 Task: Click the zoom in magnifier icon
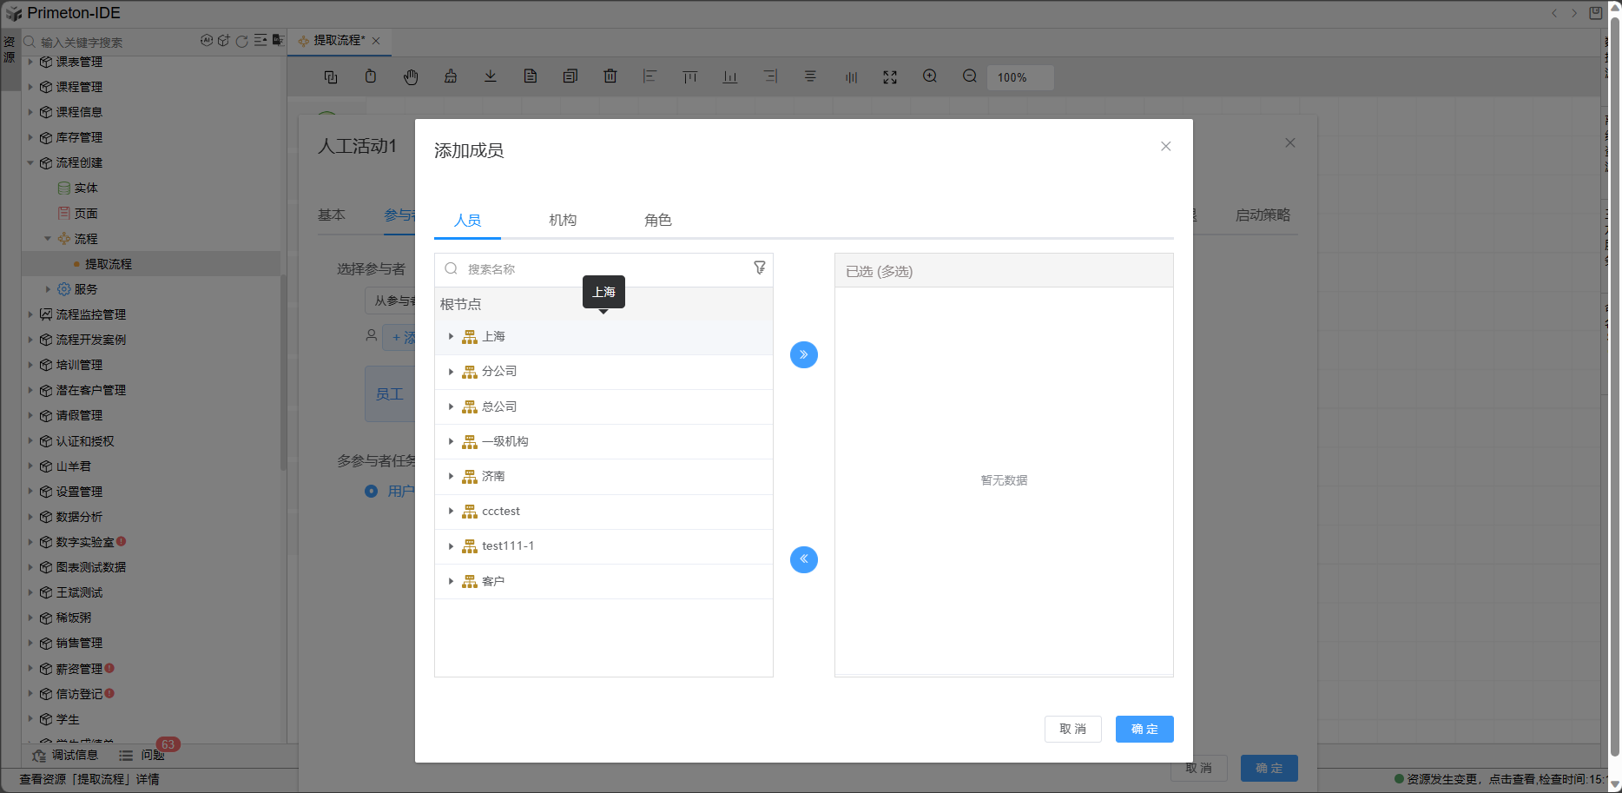(930, 76)
